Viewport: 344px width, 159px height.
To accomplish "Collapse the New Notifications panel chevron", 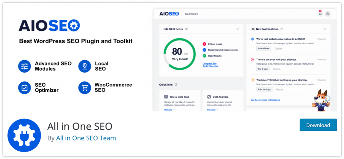I will coord(325,29).
